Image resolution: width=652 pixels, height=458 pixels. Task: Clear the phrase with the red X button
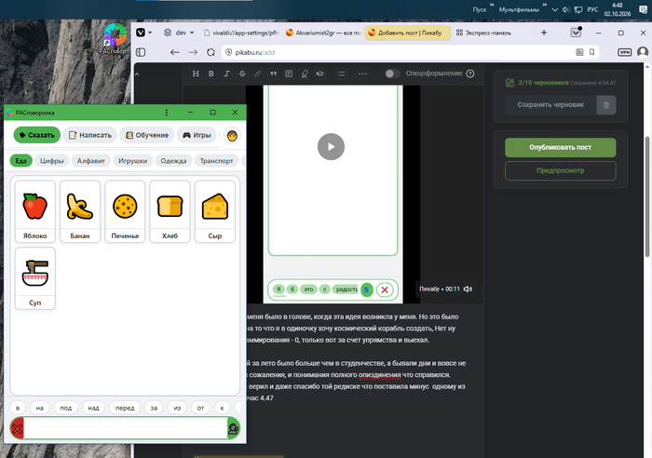click(x=17, y=428)
